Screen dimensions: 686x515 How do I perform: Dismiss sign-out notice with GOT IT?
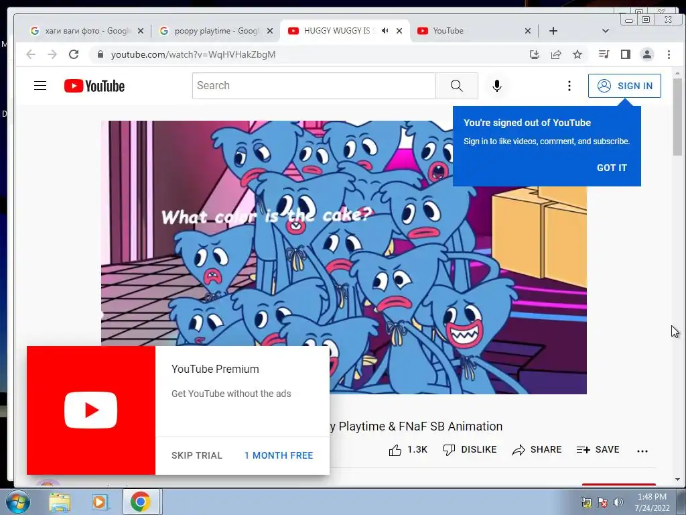pyautogui.click(x=612, y=168)
